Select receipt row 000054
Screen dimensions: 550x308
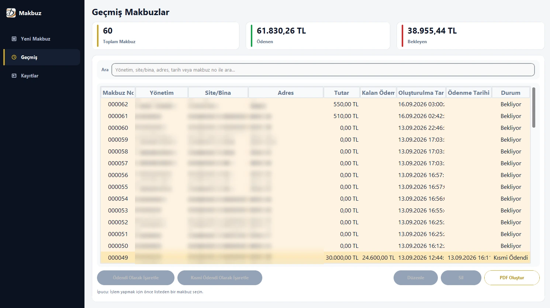click(x=315, y=199)
